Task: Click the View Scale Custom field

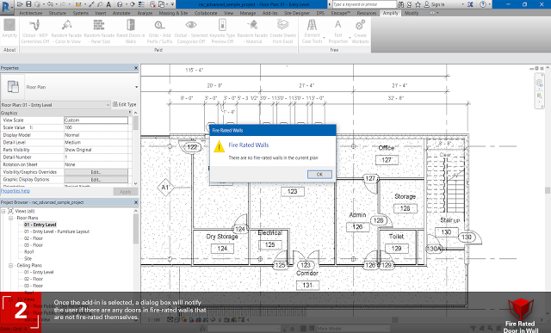Action: (96, 120)
